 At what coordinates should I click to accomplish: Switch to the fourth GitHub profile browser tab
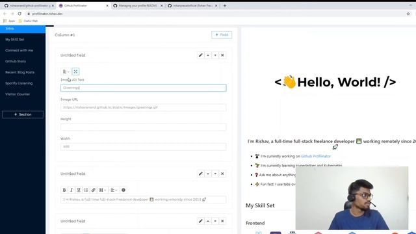[192, 6]
